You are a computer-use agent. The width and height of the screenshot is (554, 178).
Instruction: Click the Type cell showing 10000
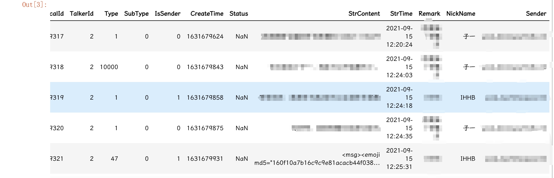coord(109,67)
